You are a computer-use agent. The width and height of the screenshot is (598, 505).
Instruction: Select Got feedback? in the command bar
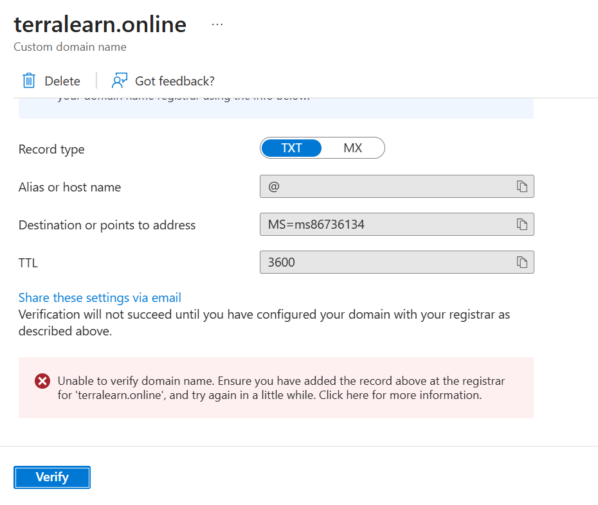(x=175, y=80)
